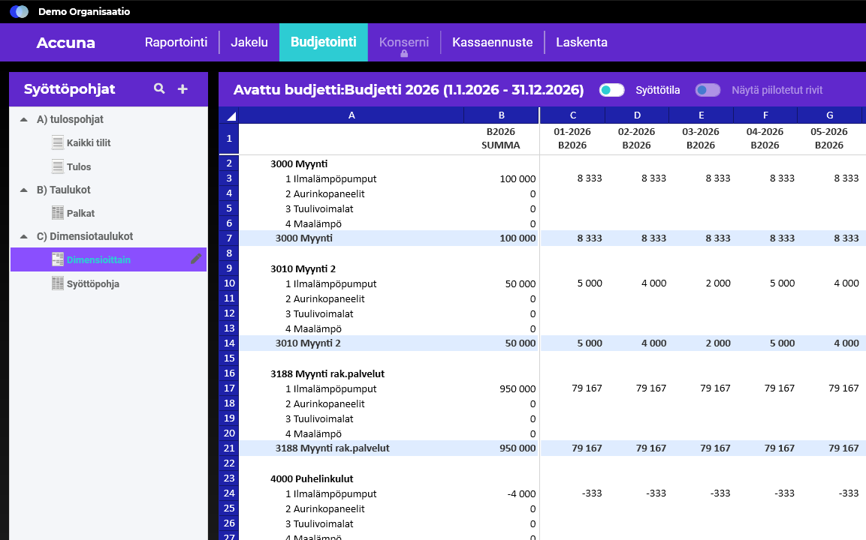
Task: Collapse the B) Taulukot group
Action: (24, 190)
